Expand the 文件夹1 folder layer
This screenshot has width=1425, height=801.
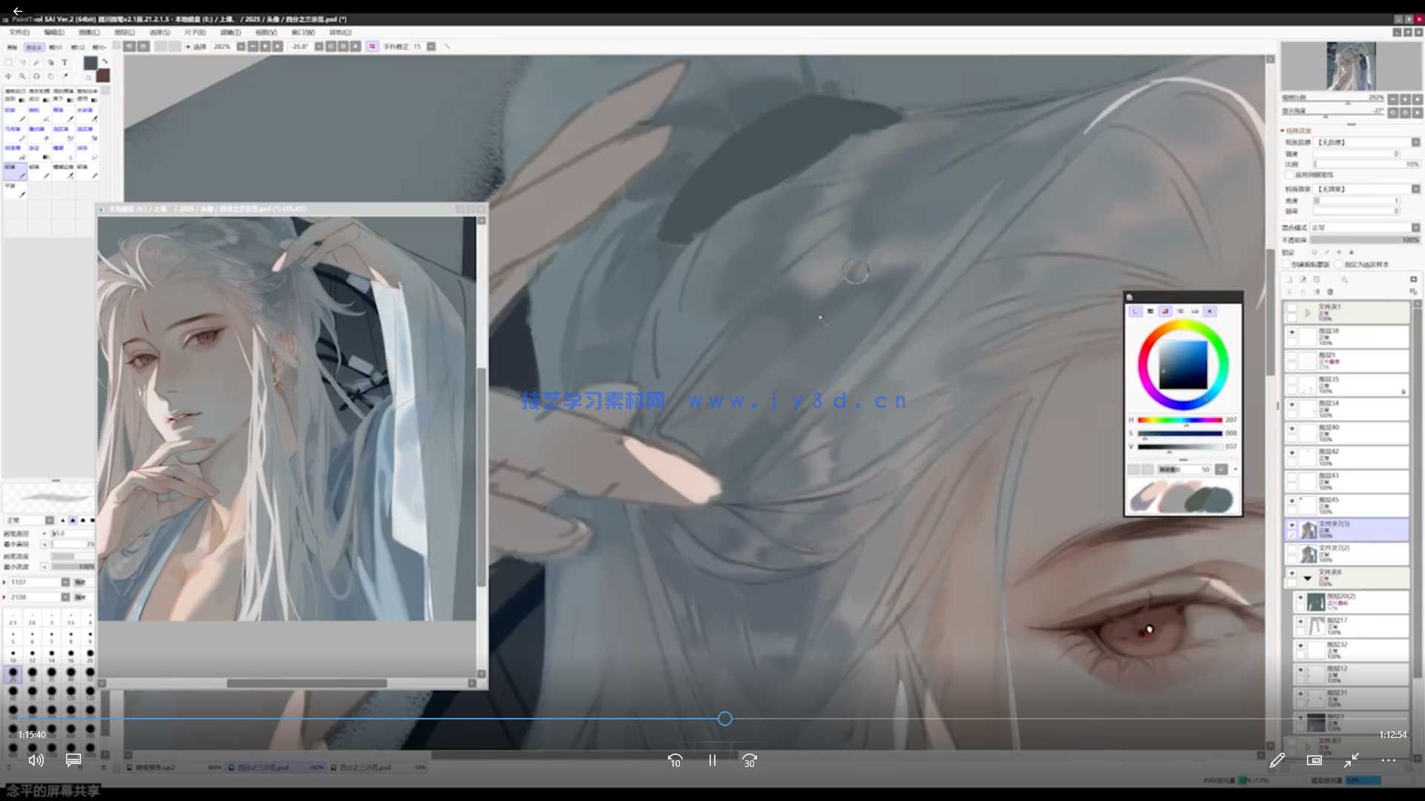coord(1308,313)
